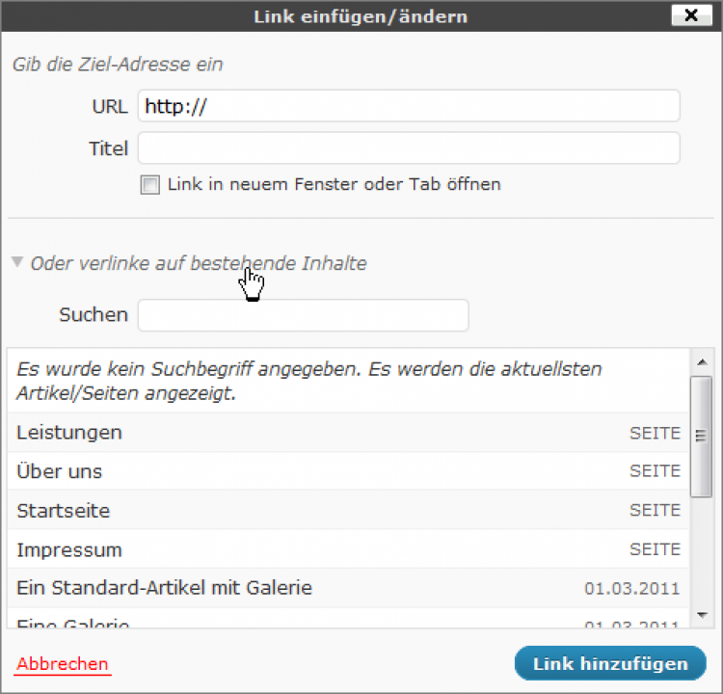Collapse the existing content triangle arrow
The image size is (723, 694).
tap(17, 262)
